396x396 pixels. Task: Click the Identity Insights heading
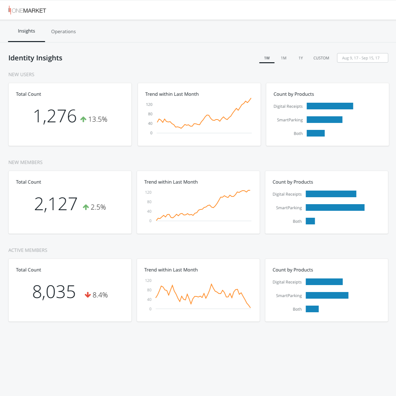(x=35, y=58)
